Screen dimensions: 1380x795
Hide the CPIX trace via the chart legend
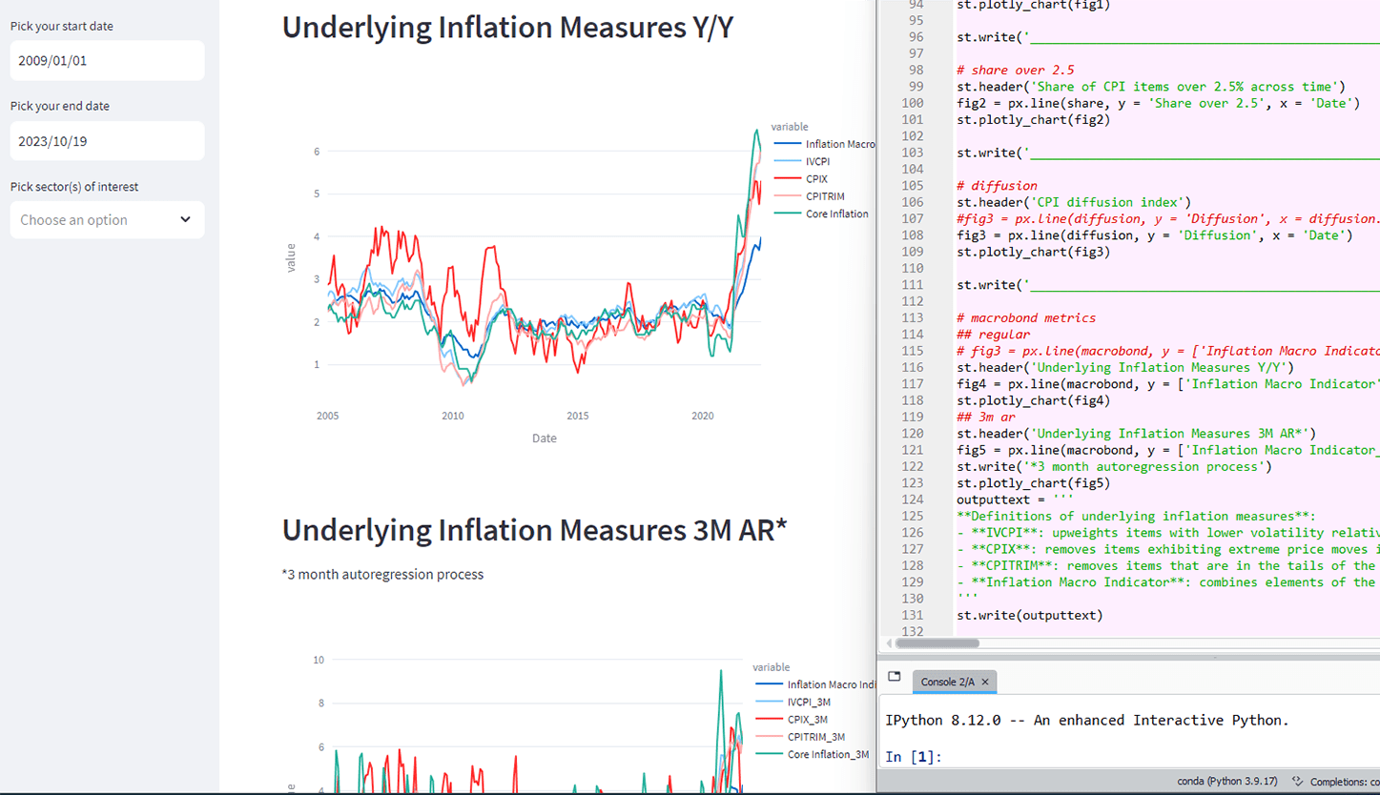pyautogui.click(x=815, y=178)
